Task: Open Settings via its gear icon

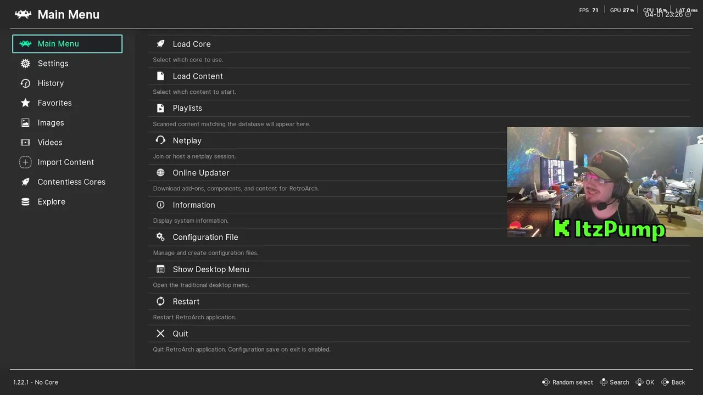Action: click(25, 64)
